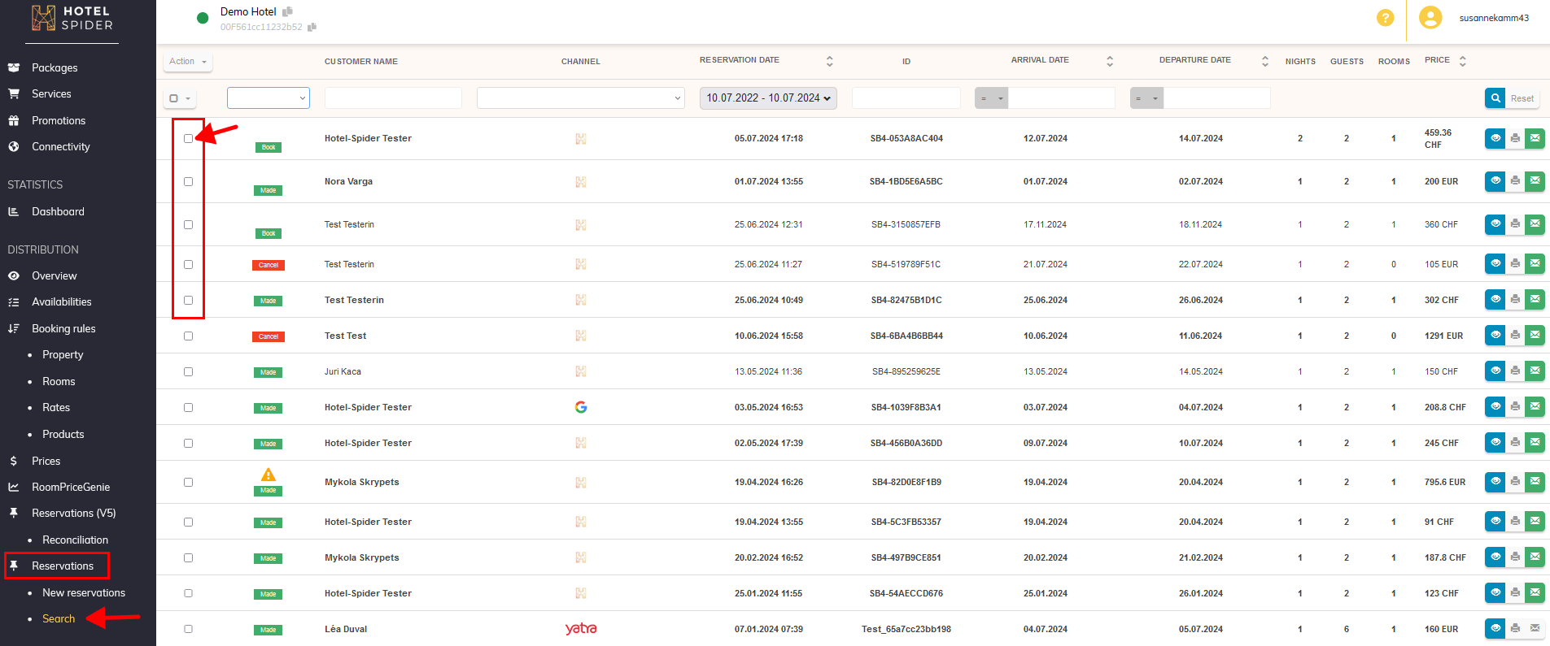Select Nora Varga row checkbox
1550x646 pixels.
(188, 181)
